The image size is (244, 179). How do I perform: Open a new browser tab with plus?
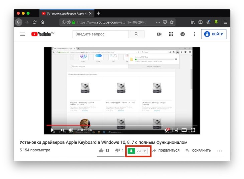pyautogui.click(x=98, y=13)
